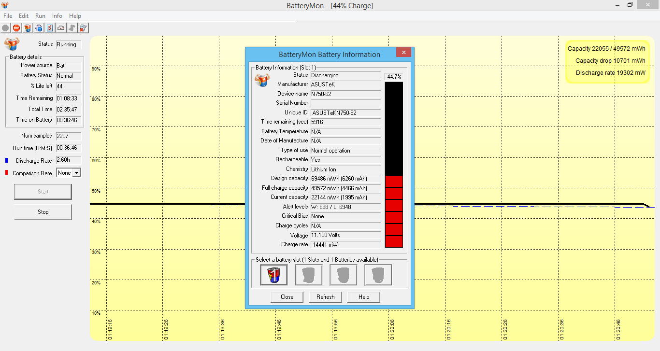Click the Unique ID value ASUSTeKN750-62
Viewport: 660px width, 351px height.
pos(345,113)
